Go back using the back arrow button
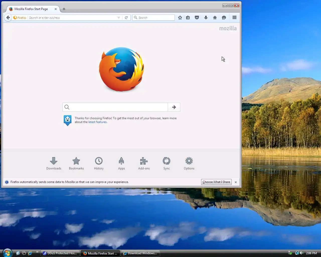This screenshot has width=321, height=257. [8, 18]
